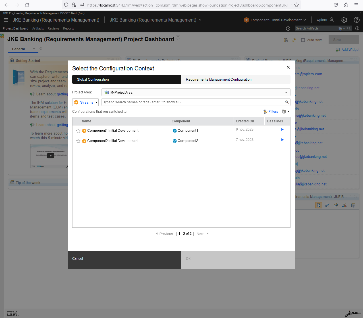Bookmark this page with star icon
The height and width of the screenshot is (318, 363).
296,5
